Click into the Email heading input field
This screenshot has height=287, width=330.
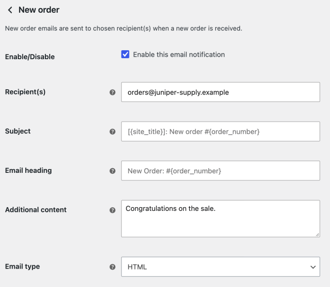pos(221,171)
